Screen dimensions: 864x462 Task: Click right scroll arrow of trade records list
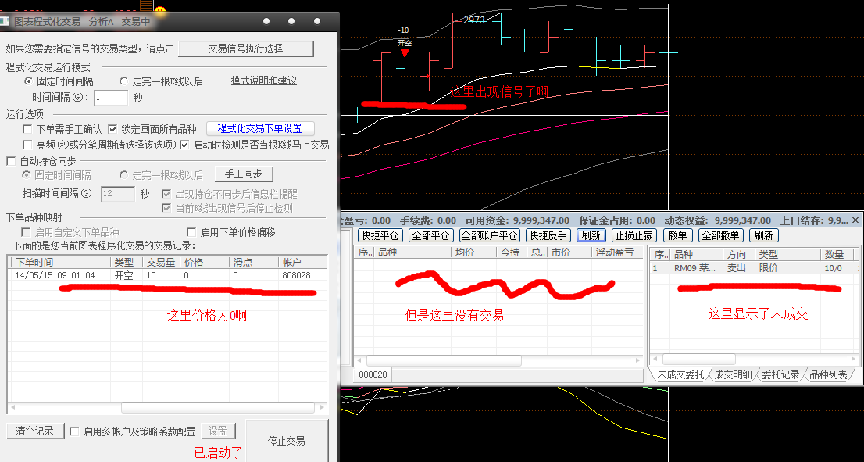click(320, 407)
